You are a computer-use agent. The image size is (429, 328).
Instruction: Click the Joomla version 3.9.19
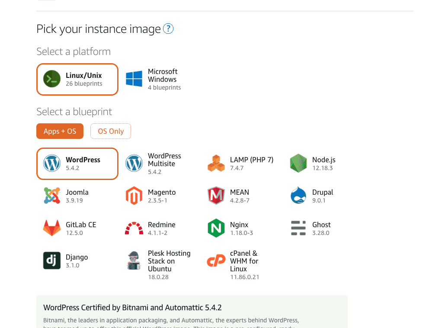click(x=74, y=200)
